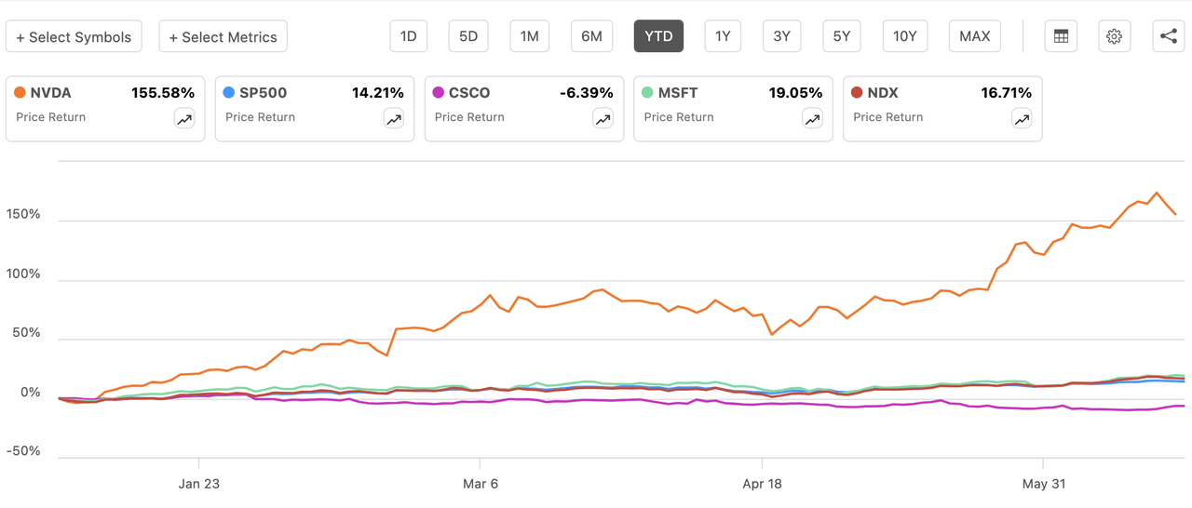
Task: Switch chart to 5Y range
Action: coord(841,37)
